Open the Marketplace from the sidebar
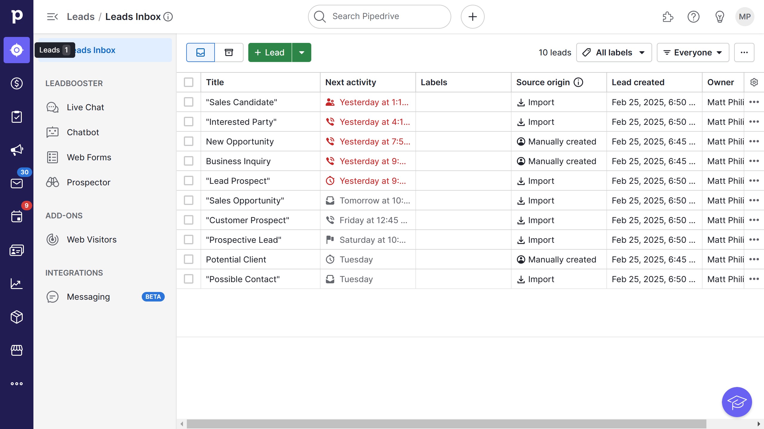 point(16,350)
